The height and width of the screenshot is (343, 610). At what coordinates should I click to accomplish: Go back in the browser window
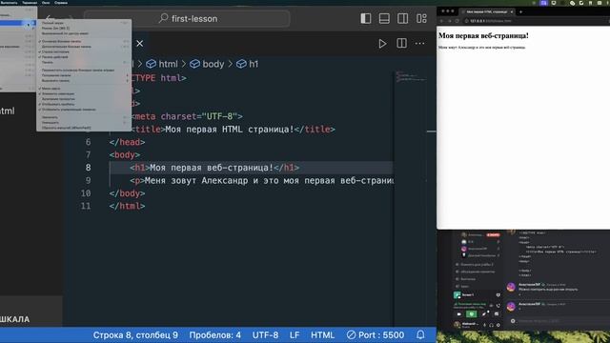[441, 21]
